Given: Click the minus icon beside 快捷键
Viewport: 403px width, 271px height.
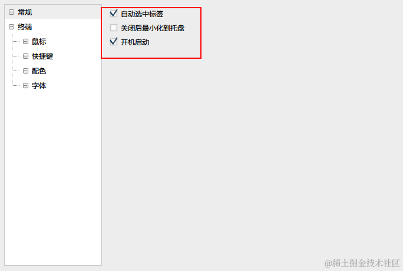Looking at the screenshot, I should click(x=25, y=56).
